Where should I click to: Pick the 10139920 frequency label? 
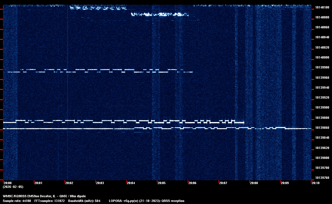tap(322, 98)
